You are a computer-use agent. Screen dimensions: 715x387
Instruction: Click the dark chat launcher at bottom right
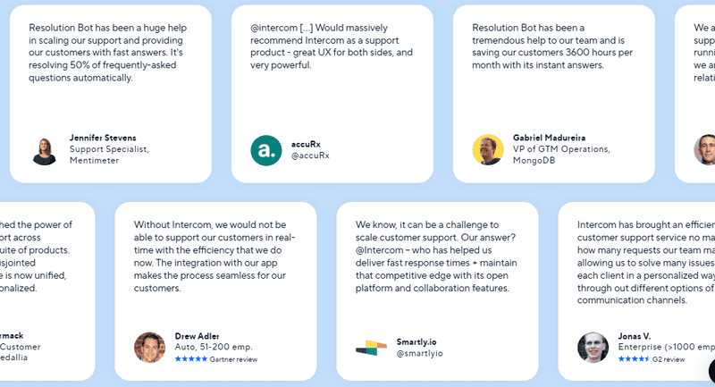(x=711, y=370)
